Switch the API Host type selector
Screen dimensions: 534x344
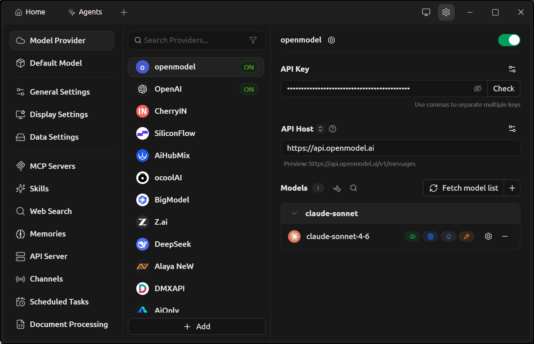[x=321, y=129]
